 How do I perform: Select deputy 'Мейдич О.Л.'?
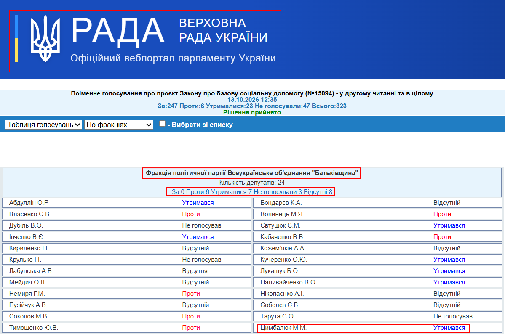pos(28,282)
